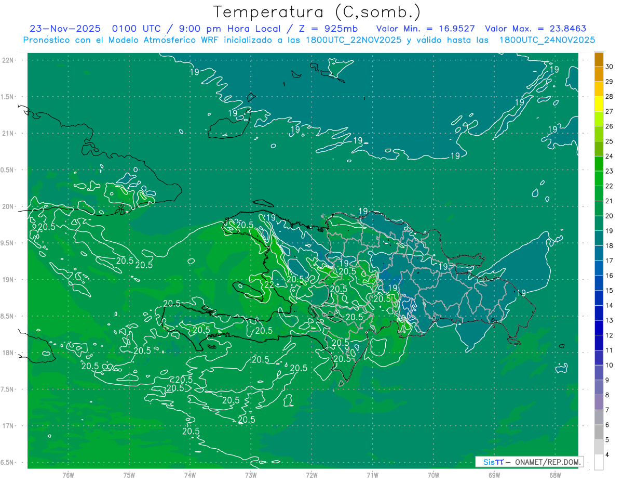Viewport: 623px width, 482px height.
Task: Click the valid-until time "1800UTC_24NOV2025"
Action: click(x=547, y=40)
